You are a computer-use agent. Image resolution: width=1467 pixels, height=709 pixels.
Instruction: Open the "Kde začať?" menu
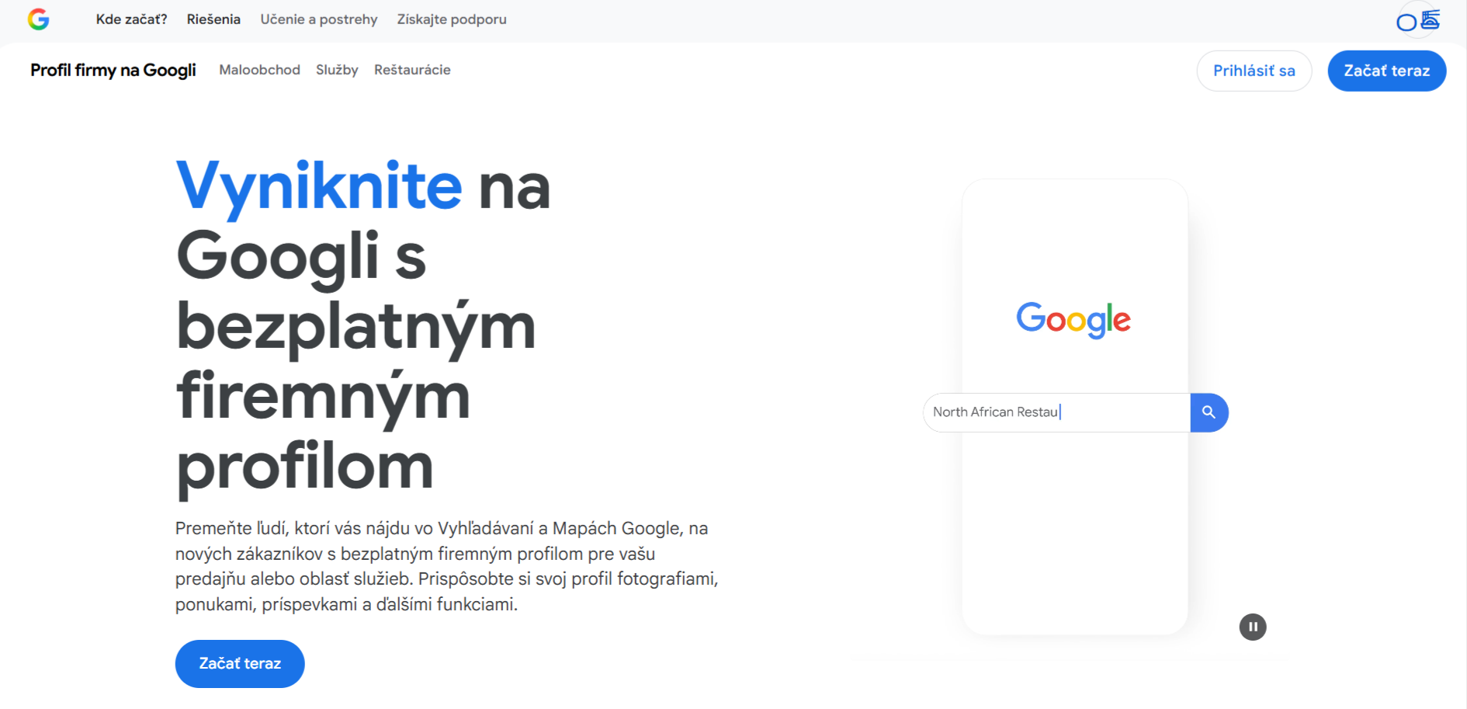point(130,19)
